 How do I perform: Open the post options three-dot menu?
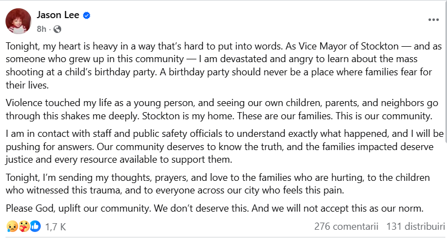pos(433,19)
